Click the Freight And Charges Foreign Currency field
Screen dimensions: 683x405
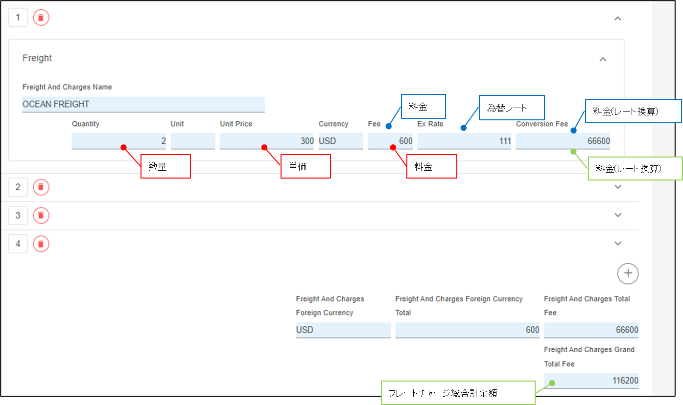343,330
